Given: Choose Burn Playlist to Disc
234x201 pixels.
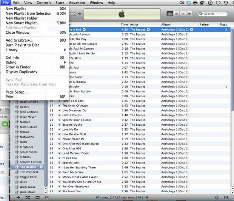Looking at the screenshot, I should 35,45.
